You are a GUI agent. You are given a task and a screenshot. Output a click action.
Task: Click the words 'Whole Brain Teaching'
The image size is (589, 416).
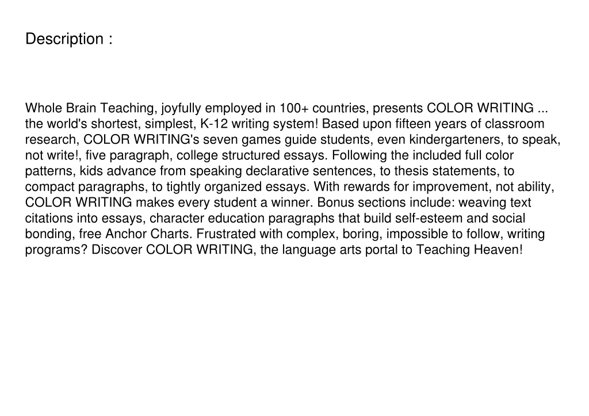[89, 108]
